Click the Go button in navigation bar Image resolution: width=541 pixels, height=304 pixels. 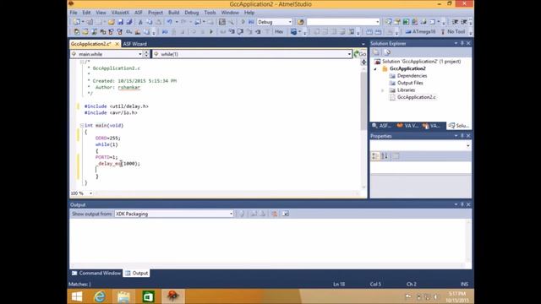[x=360, y=54]
